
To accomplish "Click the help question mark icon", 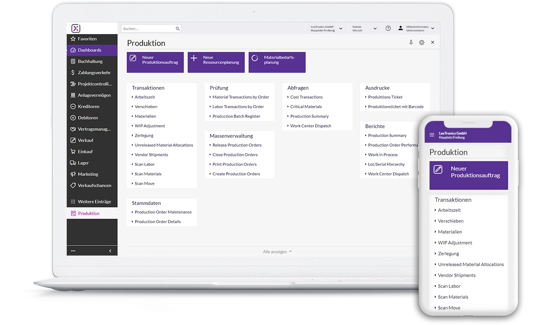I will coord(388,28).
